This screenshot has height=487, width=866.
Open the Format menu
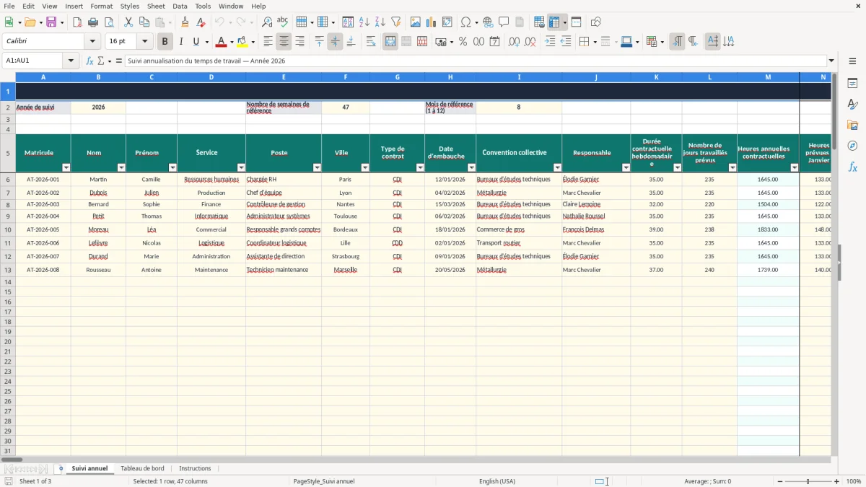pyautogui.click(x=102, y=6)
